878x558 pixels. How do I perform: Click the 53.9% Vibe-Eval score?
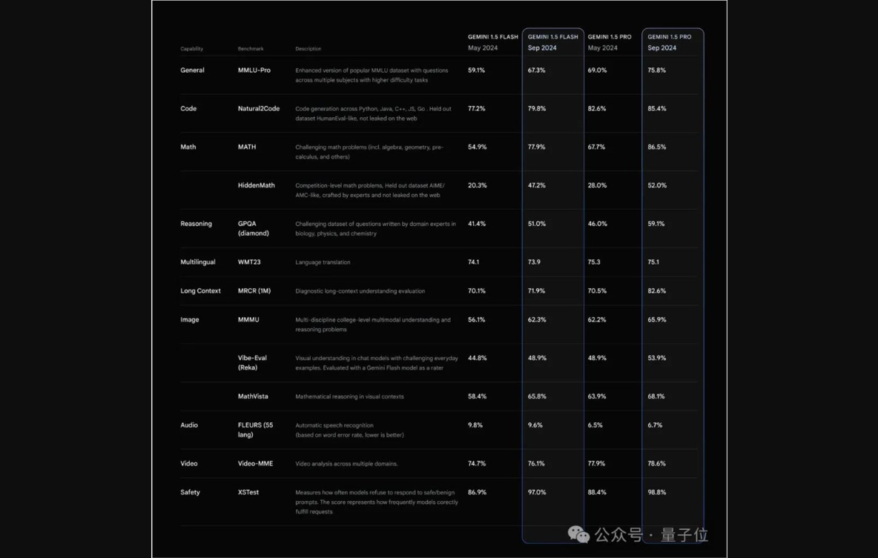657,358
